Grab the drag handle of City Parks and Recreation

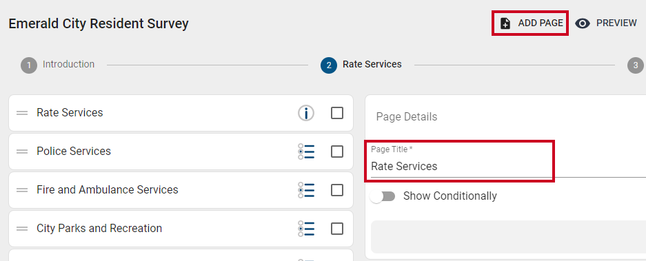[x=22, y=229]
